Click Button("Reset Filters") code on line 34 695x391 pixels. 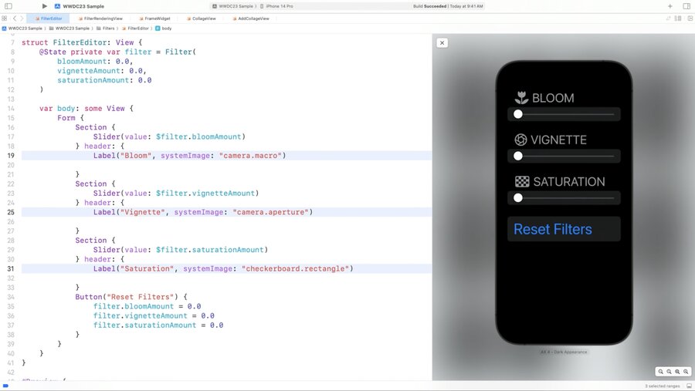click(131, 297)
